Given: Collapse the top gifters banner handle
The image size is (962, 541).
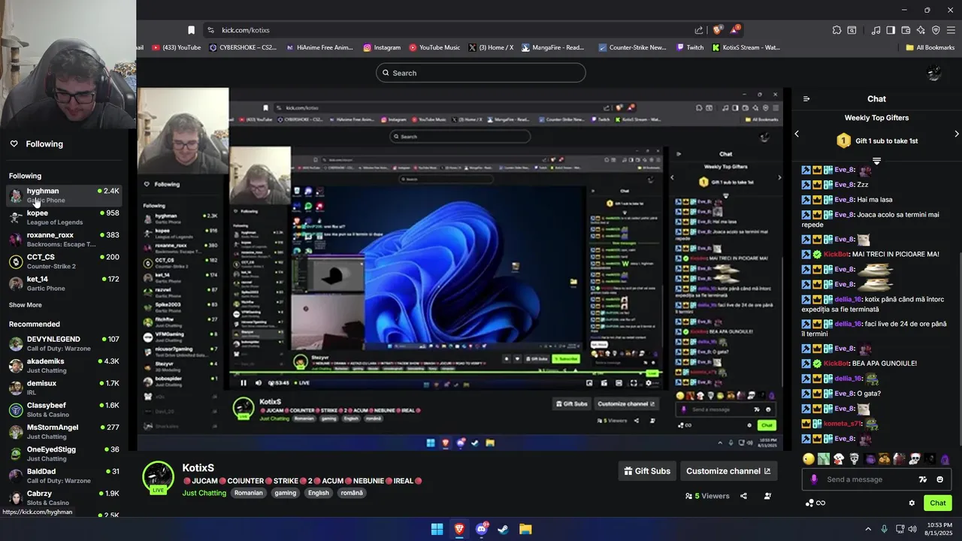Looking at the screenshot, I should tap(876, 161).
